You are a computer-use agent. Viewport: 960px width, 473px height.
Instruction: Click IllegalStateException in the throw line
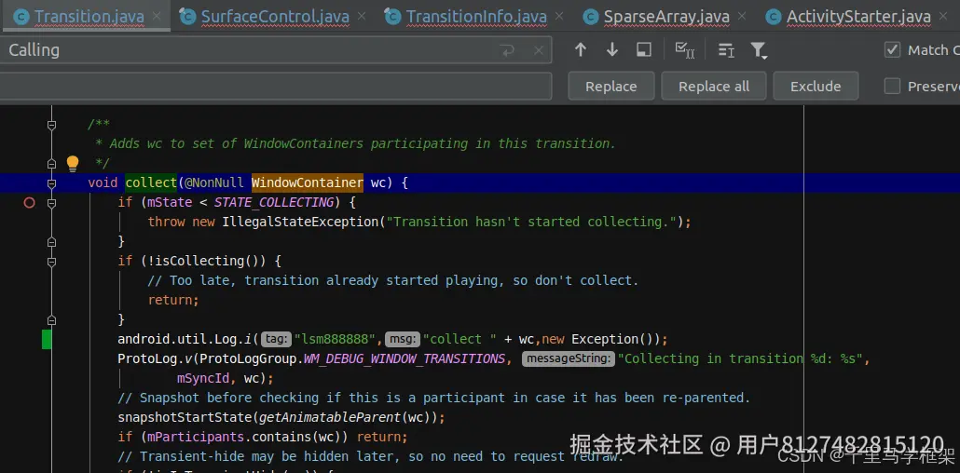[x=300, y=223]
